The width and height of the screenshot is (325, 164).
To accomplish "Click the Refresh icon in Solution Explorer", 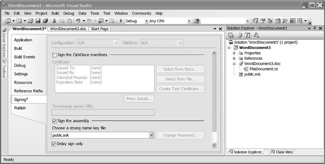I will point(247,35).
